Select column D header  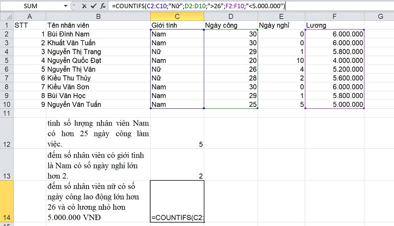[231, 17]
